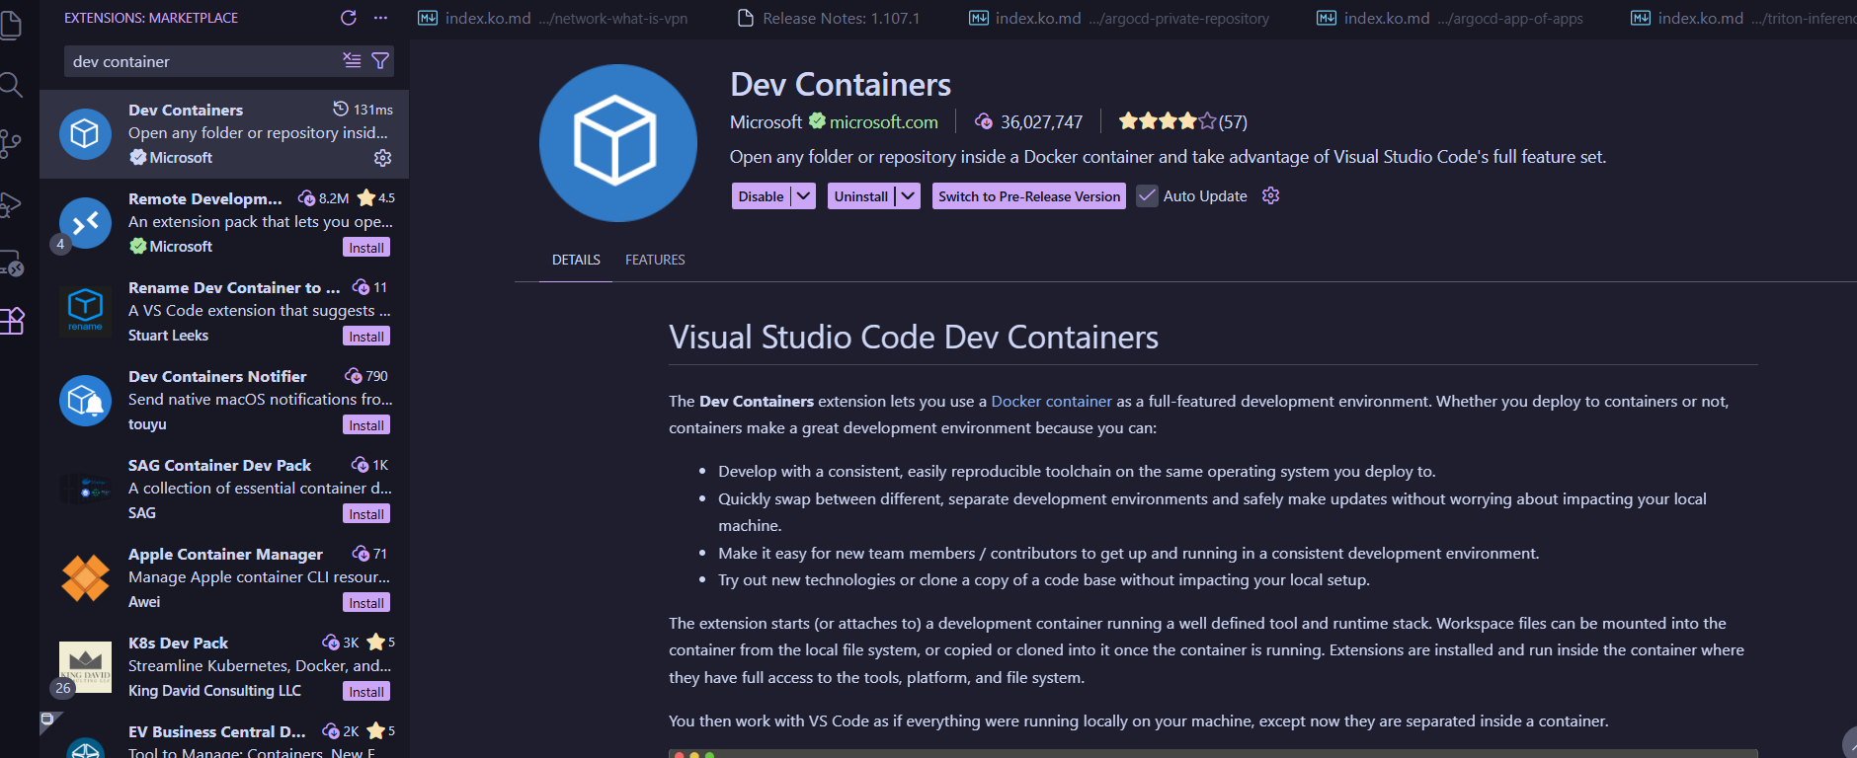Select Dev Containers in the results list

tap(224, 133)
